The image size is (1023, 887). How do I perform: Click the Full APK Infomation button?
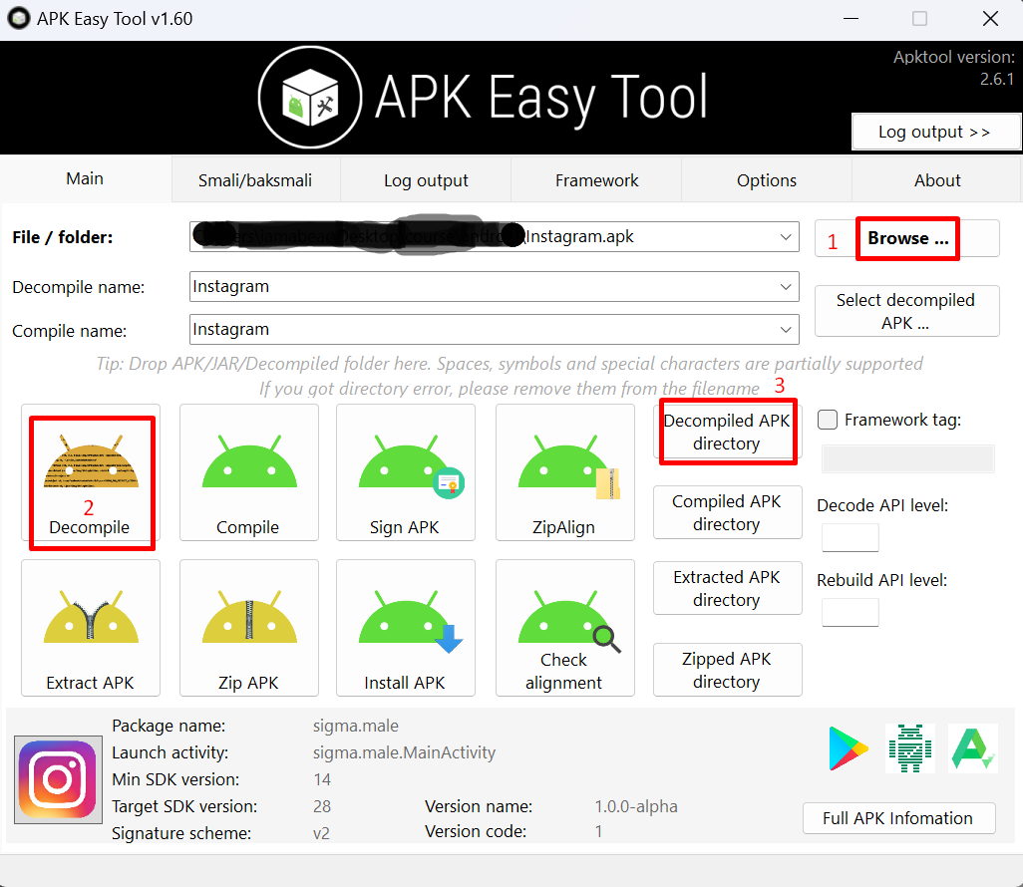coord(899,818)
